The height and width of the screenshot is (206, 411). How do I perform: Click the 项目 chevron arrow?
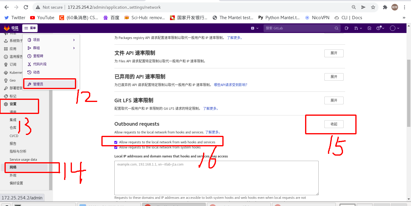[74, 40]
